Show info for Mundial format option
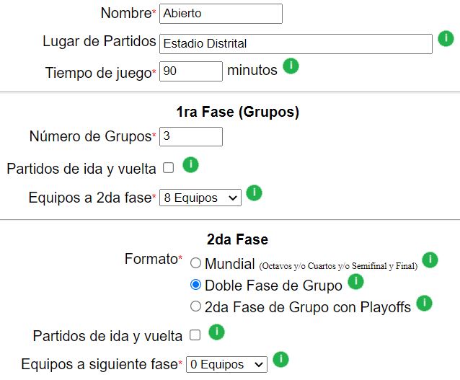This screenshot has width=460, height=380. [x=430, y=260]
